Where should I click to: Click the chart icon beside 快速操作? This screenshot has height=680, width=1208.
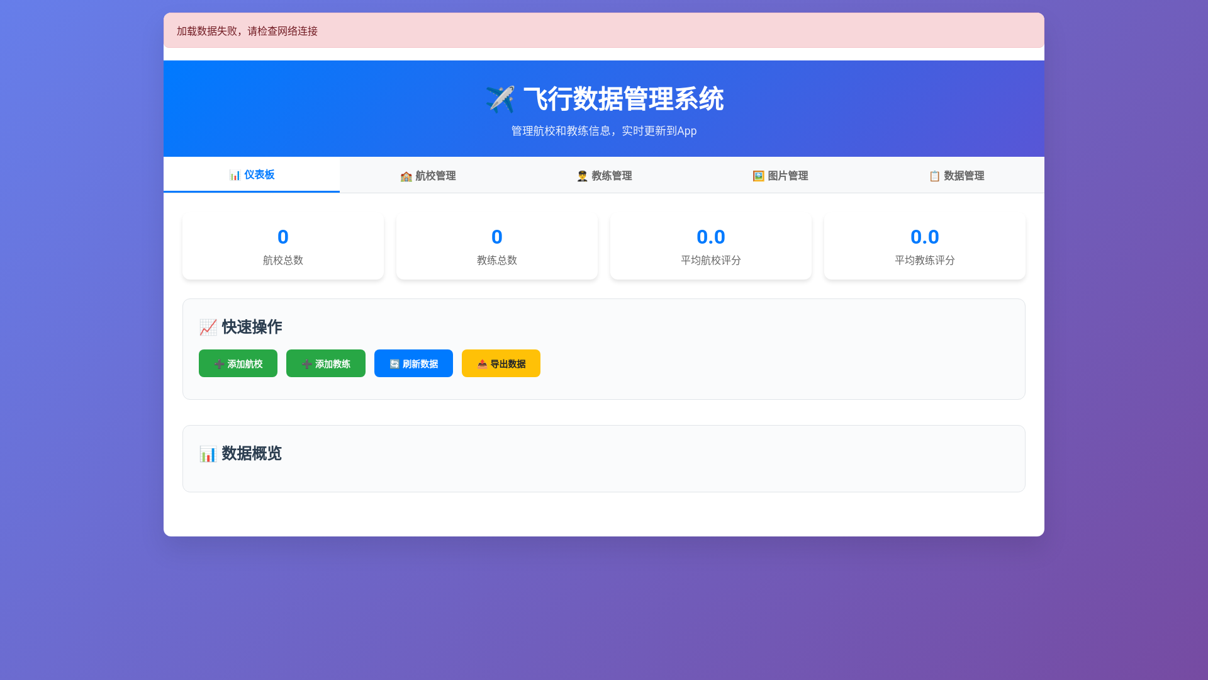208,327
